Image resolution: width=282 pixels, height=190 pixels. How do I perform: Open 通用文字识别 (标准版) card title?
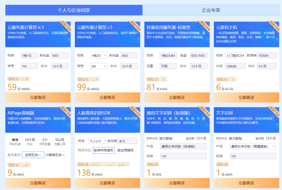(x=168, y=113)
